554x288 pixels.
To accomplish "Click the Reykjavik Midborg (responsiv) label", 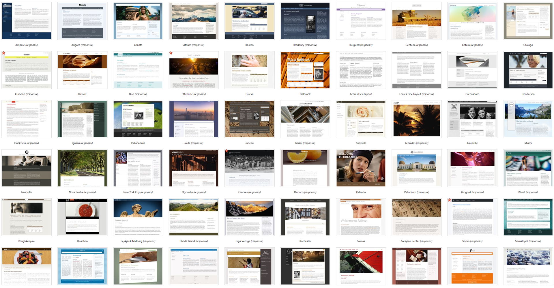I will point(138,241).
